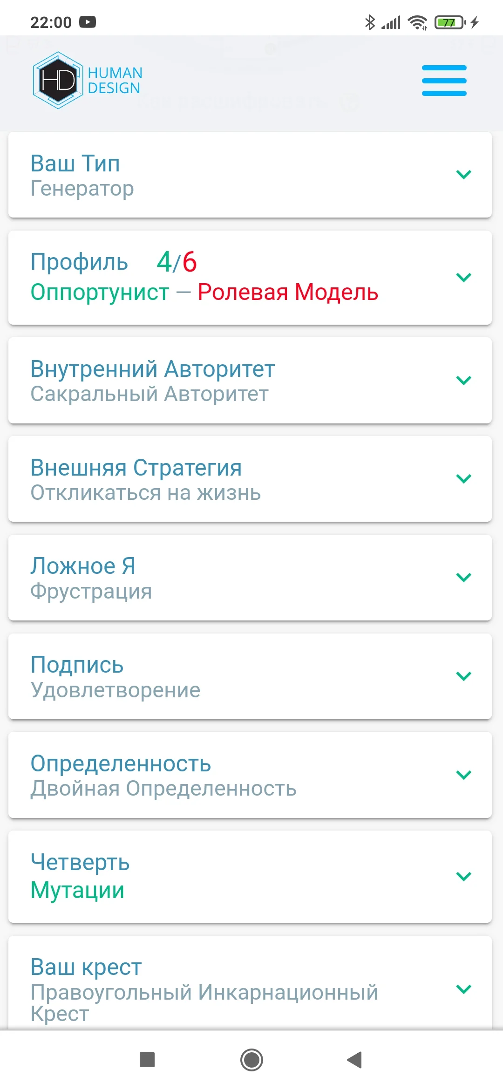
Task: Tap the red Ролевая Модель text
Action: pyautogui.click(x=288, y=293)
